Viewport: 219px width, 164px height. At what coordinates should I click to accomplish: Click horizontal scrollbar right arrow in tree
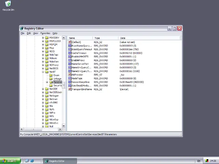tap(60, 129)
